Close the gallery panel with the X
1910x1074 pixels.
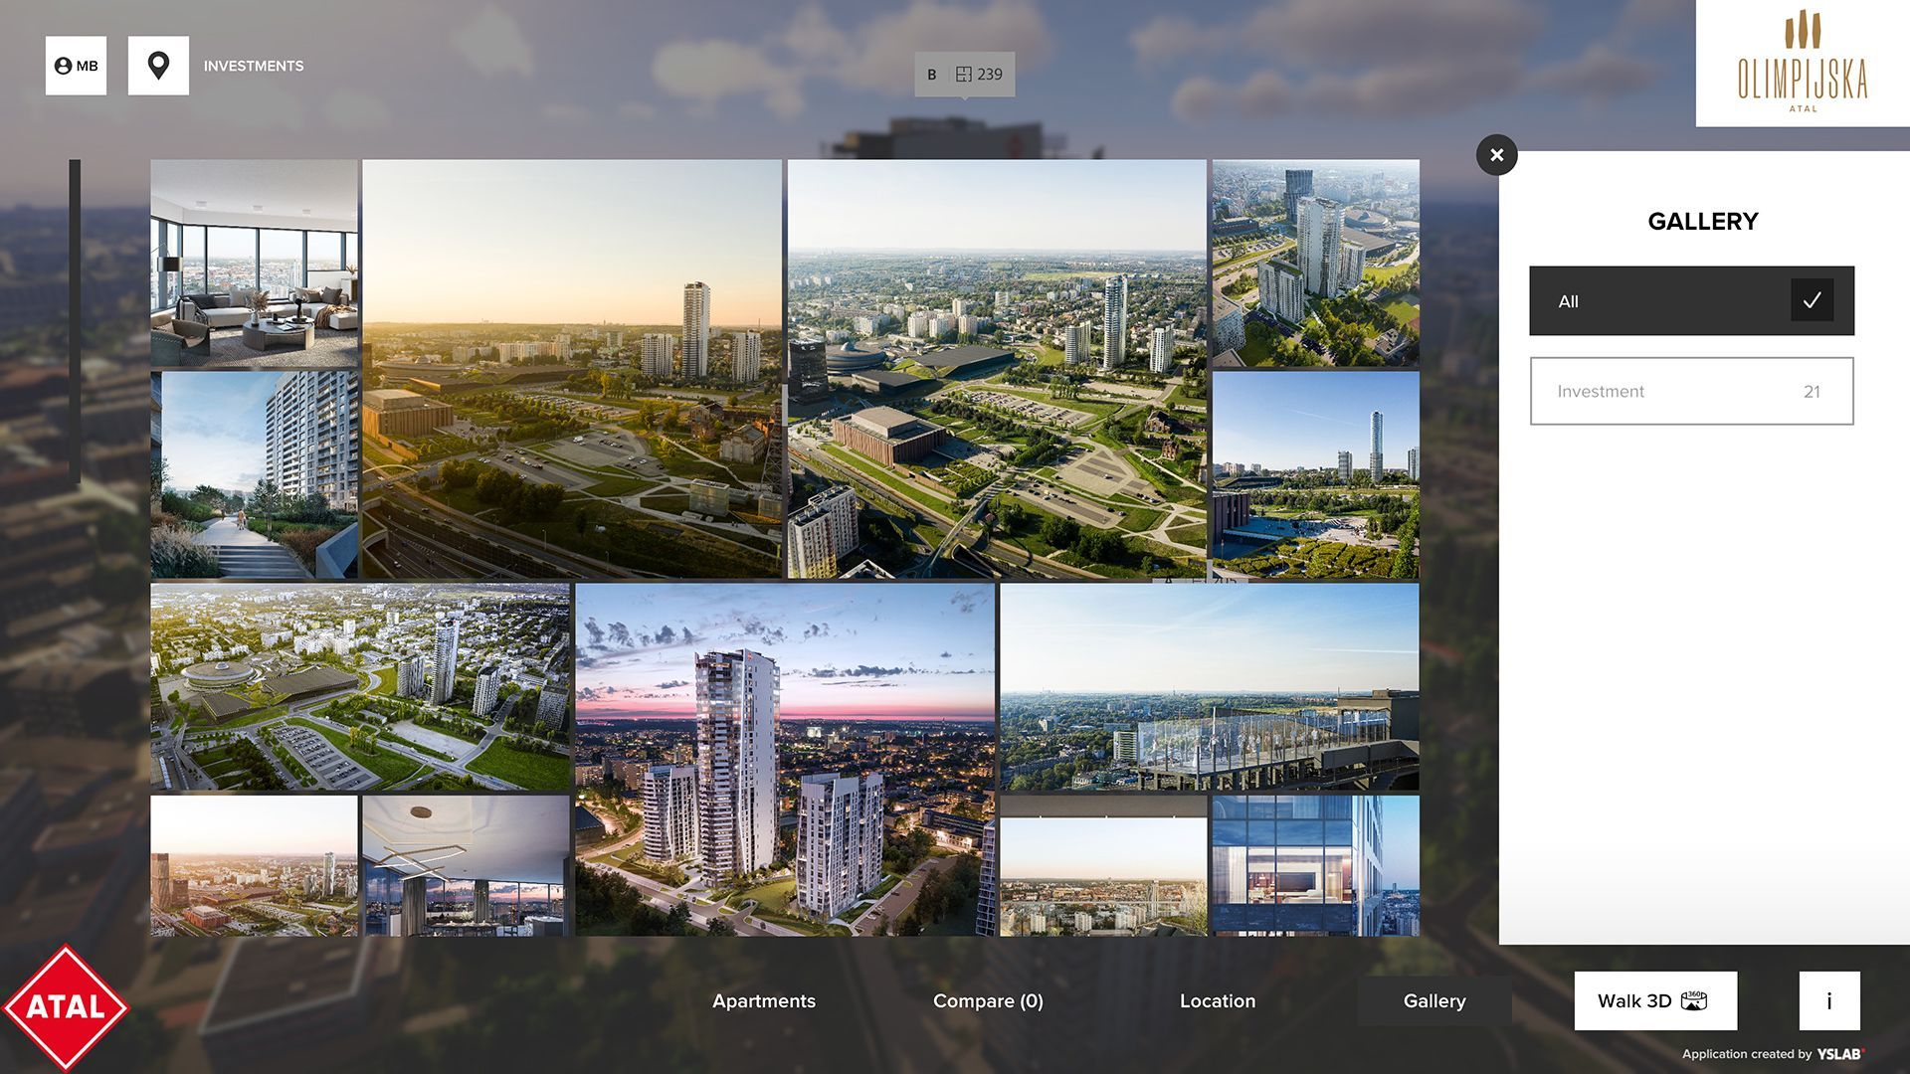click(x=1496, y=155)
